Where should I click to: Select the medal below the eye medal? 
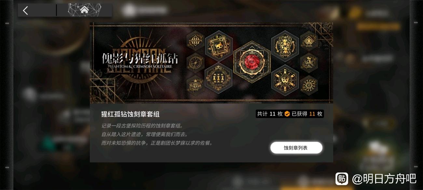[308, 63]
